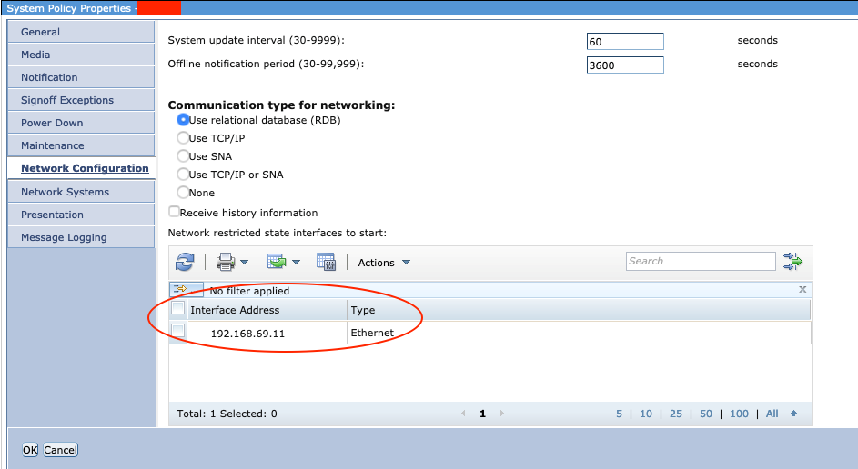Open the export dropdown arrow

point(297,263)
